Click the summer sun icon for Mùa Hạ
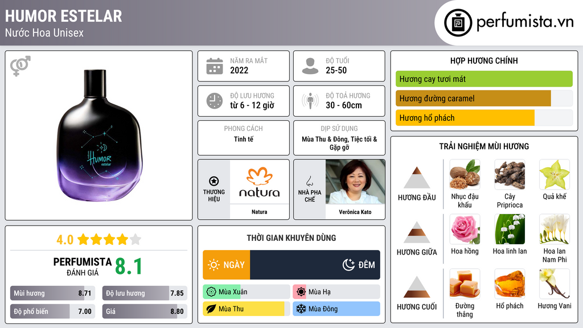This screenshot has width=583, height=328. 301,292
